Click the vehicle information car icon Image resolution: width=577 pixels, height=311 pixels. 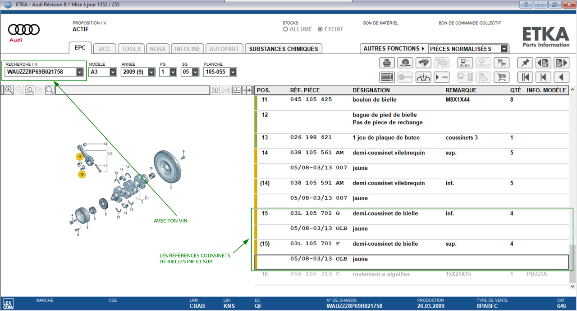pos(423,77)
